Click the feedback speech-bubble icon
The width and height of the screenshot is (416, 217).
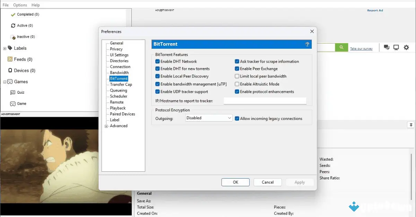(386, 47)
